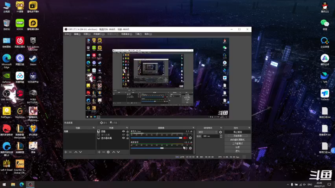
Task: Move source down arrow in Sources panel
Action: pyautogui.click(x=119, y=152)
